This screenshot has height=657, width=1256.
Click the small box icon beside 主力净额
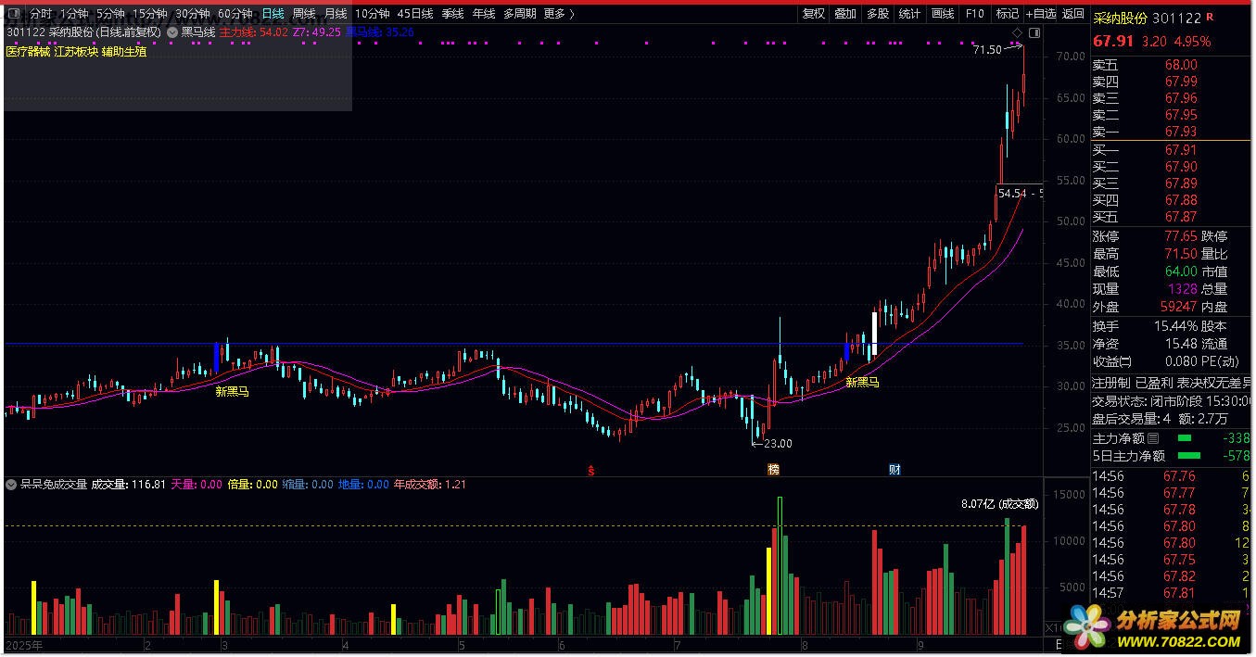click(x=1153, y=438)
